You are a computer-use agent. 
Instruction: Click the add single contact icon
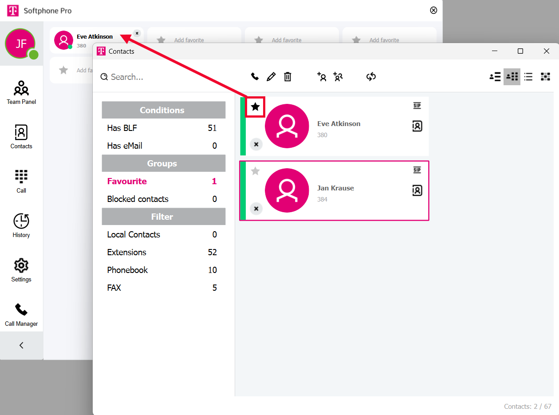[322, 77]
